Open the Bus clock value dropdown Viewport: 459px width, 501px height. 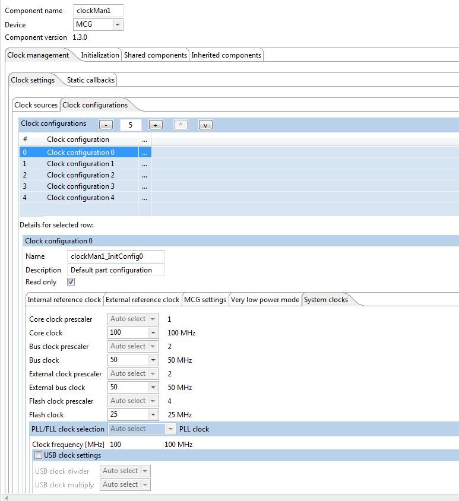132,360
